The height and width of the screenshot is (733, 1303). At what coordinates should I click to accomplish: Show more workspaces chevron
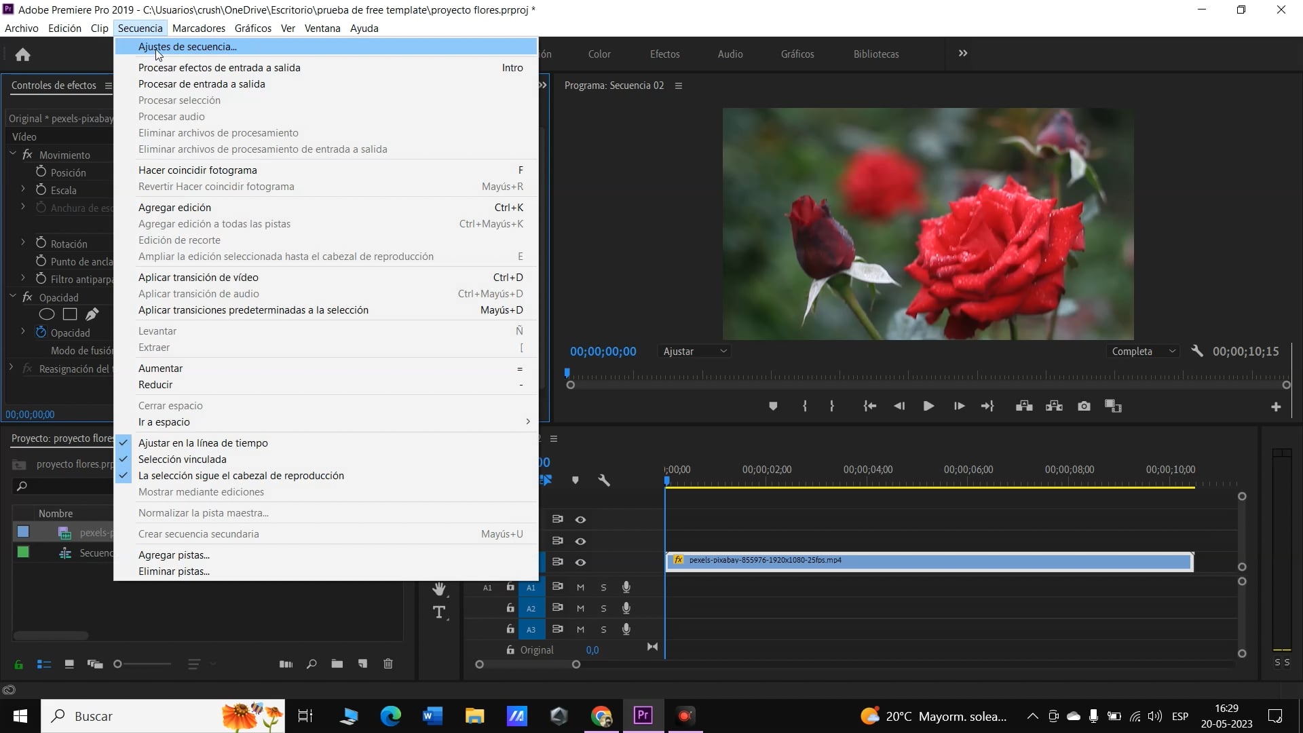(x=963, y=54)
